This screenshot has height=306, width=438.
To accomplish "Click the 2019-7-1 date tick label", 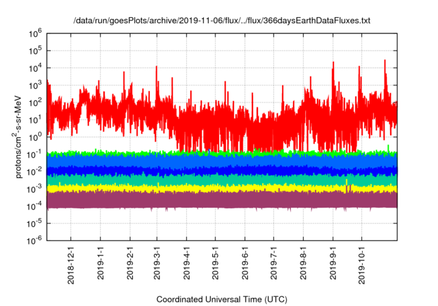I will coord(274,263).
